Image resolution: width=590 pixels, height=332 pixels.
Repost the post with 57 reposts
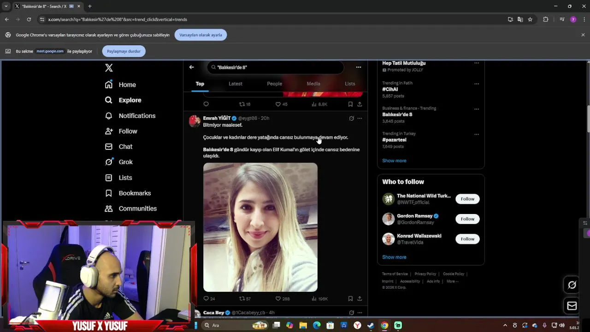click(x=245, y=299)
